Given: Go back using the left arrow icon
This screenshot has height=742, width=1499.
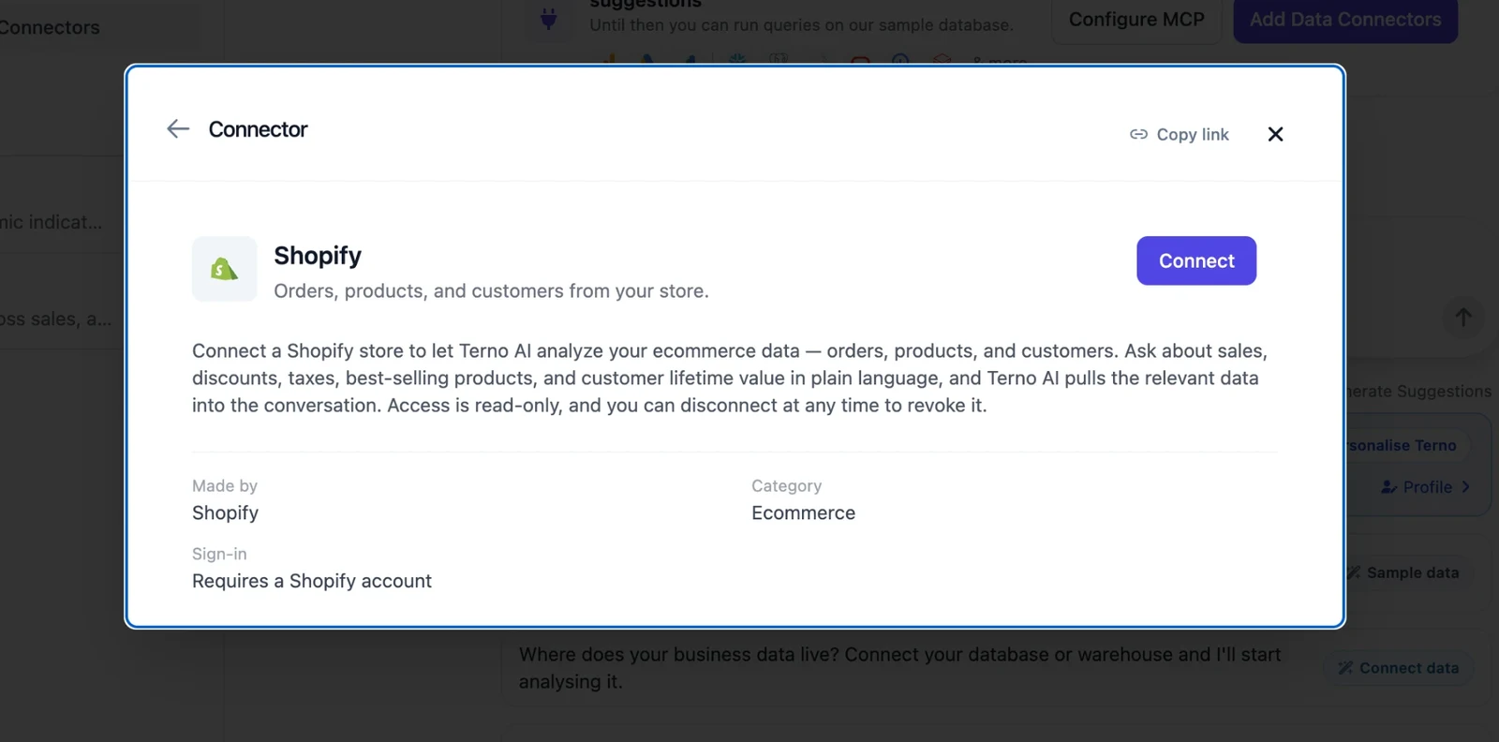Looking at the screenshot, I should tap(178, 129).
